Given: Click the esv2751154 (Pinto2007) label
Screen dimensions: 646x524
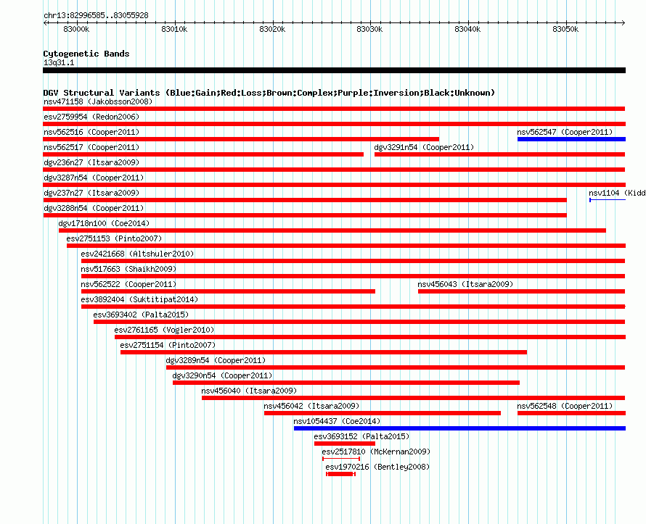Looking at the screenshot, I should [x=168, y=345].
